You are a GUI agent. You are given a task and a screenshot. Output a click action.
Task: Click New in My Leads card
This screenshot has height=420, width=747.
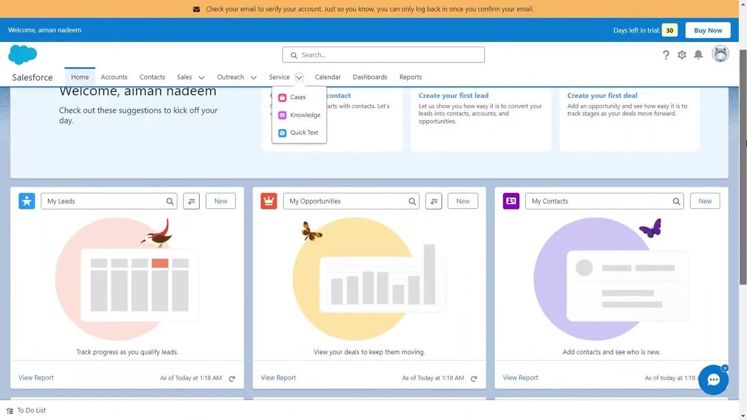click(x=221, y=201)
